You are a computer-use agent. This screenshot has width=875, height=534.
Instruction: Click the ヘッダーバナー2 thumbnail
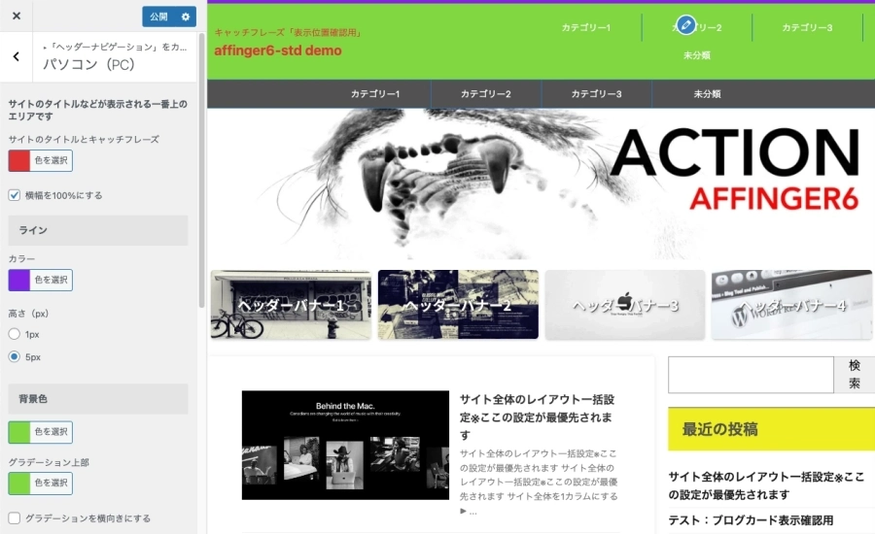click(458, 304)
